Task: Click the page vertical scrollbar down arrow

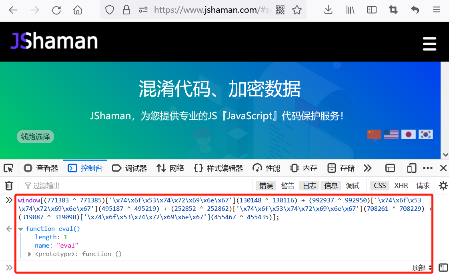Action: click(445, 155)
